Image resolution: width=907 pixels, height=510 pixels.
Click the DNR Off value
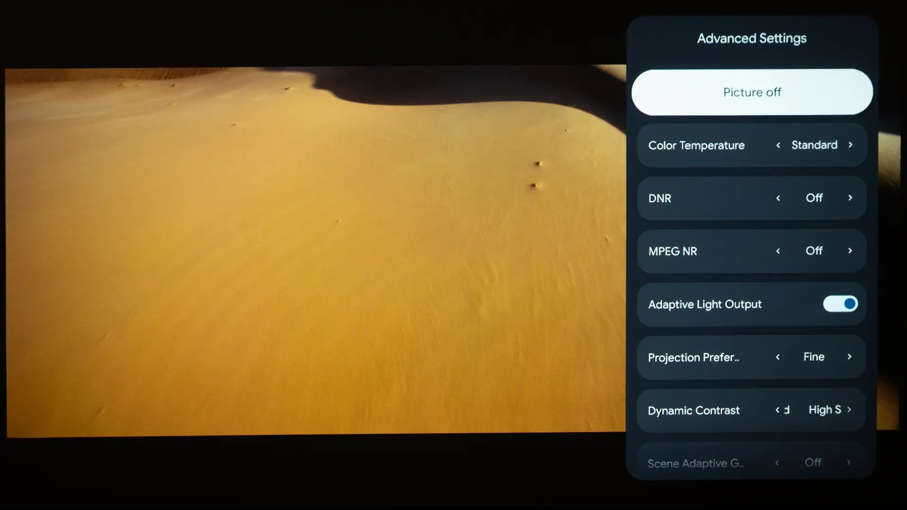point(814,198)
